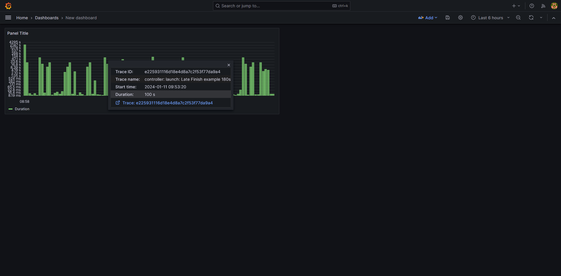Collapse the top toolbar with chevron
This screenshot has width=561, height=276.
click(553, 18)
